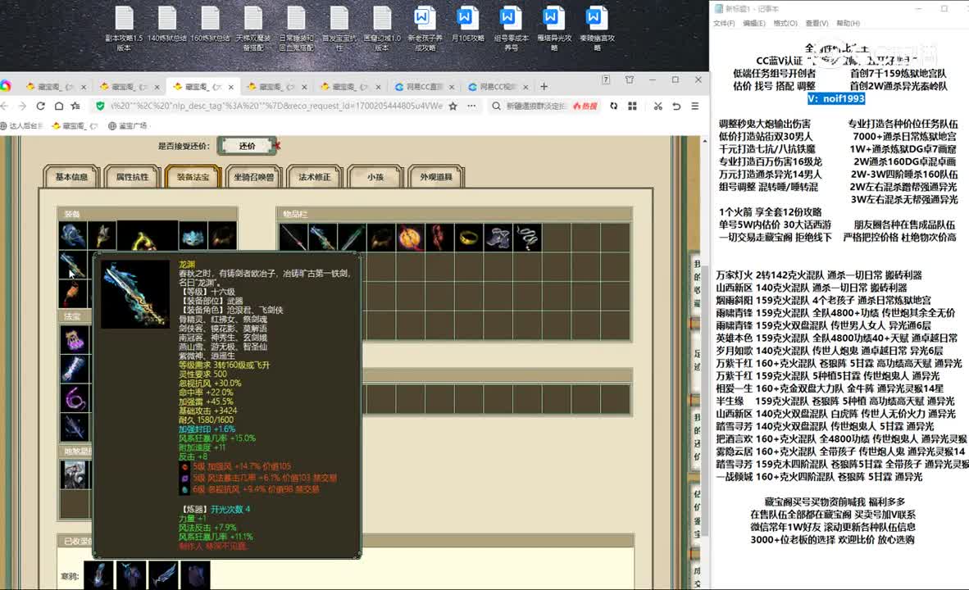Close the active 藏宝阁 browser tab
The width and height of the screenshot is (969, 590).
tap(231, 87)
